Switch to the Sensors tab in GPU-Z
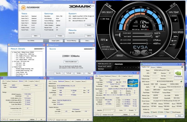This screenshot has width=187, height=122. (x=153, y=67)
